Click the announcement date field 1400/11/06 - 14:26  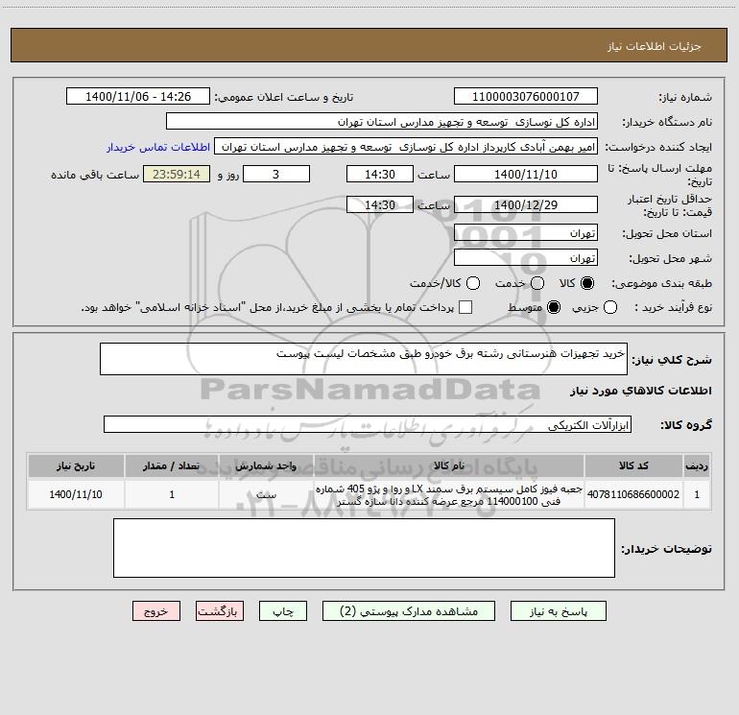coord(138,96)
